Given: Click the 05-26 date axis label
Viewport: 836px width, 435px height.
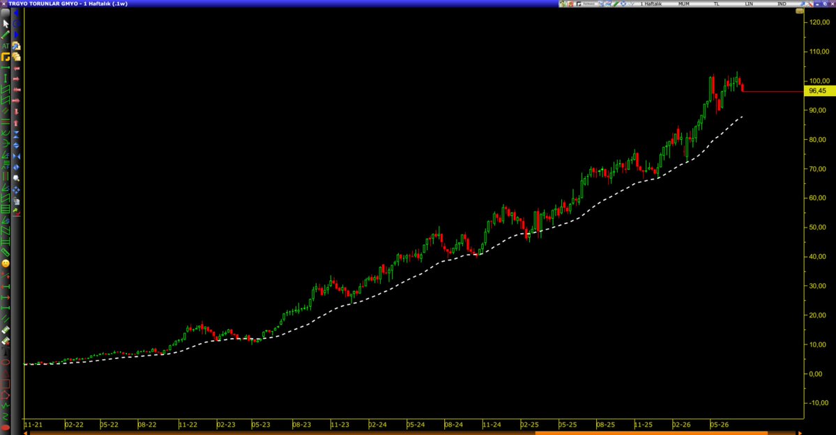Looking at the screenshot, I should coord(719,425).
